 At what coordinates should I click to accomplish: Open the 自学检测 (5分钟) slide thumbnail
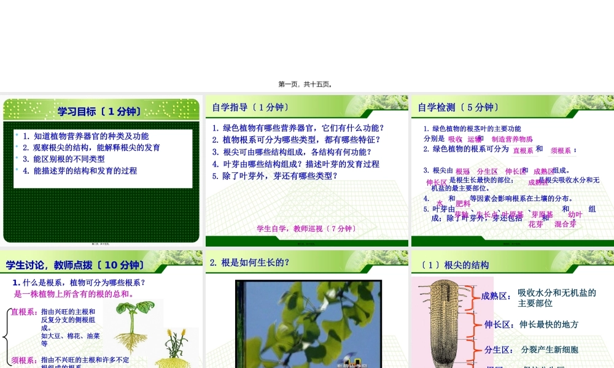click(513, 171)
